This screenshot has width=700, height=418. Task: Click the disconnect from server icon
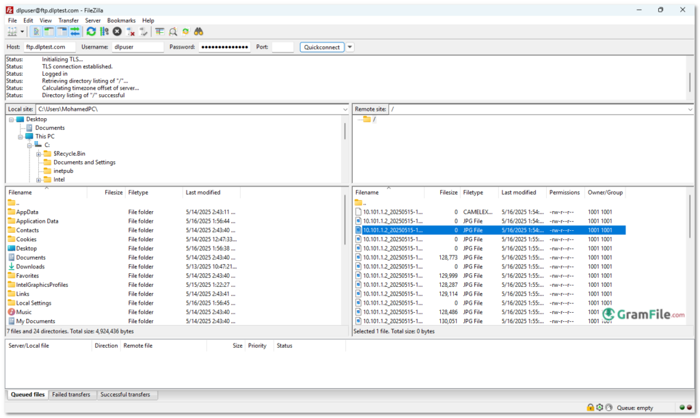click(x=129, y=31)
